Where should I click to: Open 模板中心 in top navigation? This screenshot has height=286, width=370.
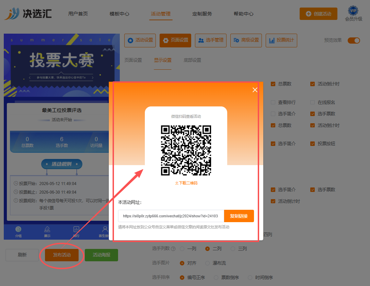coord(119,14)
